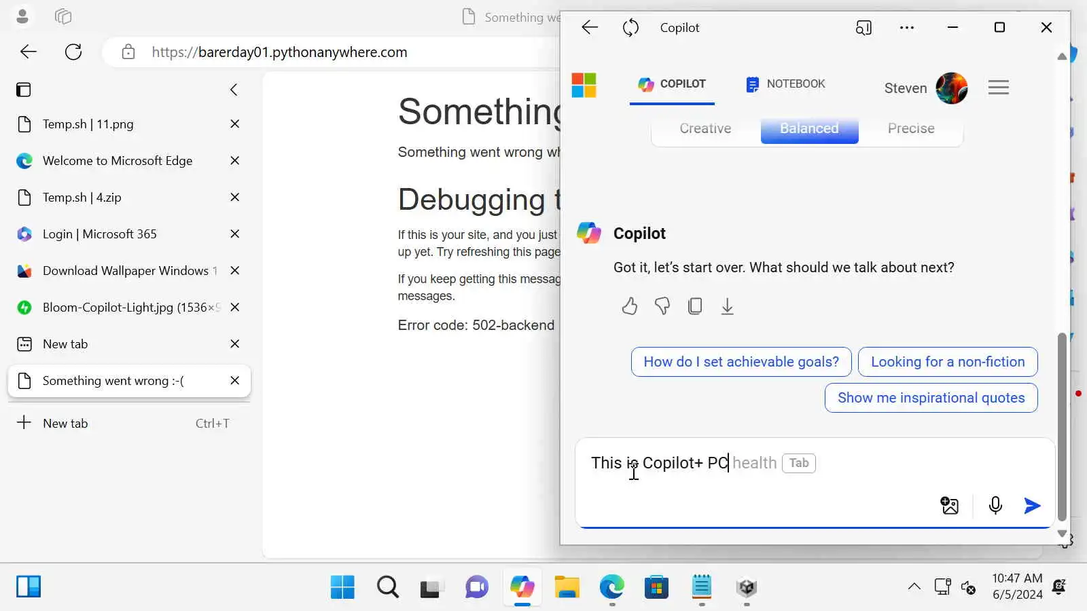Open Widgets from the taskbar
Image resolution: width=1087 pixels, height=611 pixels.
pyautogui.click(x=29, y=587)
